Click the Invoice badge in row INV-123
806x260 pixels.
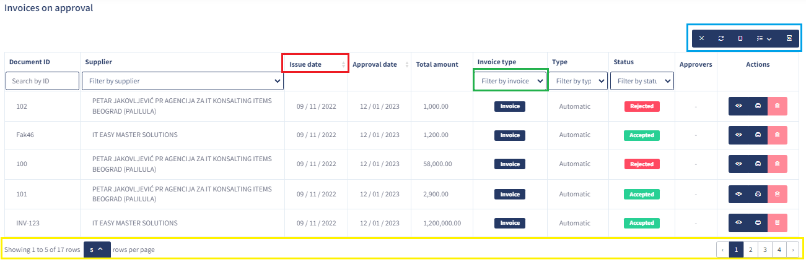coord(510,223)
